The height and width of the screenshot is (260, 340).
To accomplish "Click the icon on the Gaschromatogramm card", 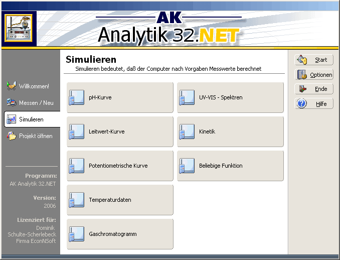I will click(77, 234).
